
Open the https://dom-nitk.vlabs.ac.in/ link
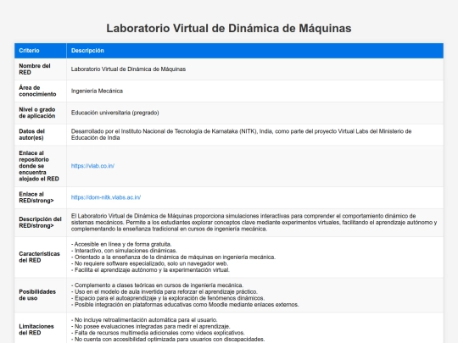[x=106, y=197]
